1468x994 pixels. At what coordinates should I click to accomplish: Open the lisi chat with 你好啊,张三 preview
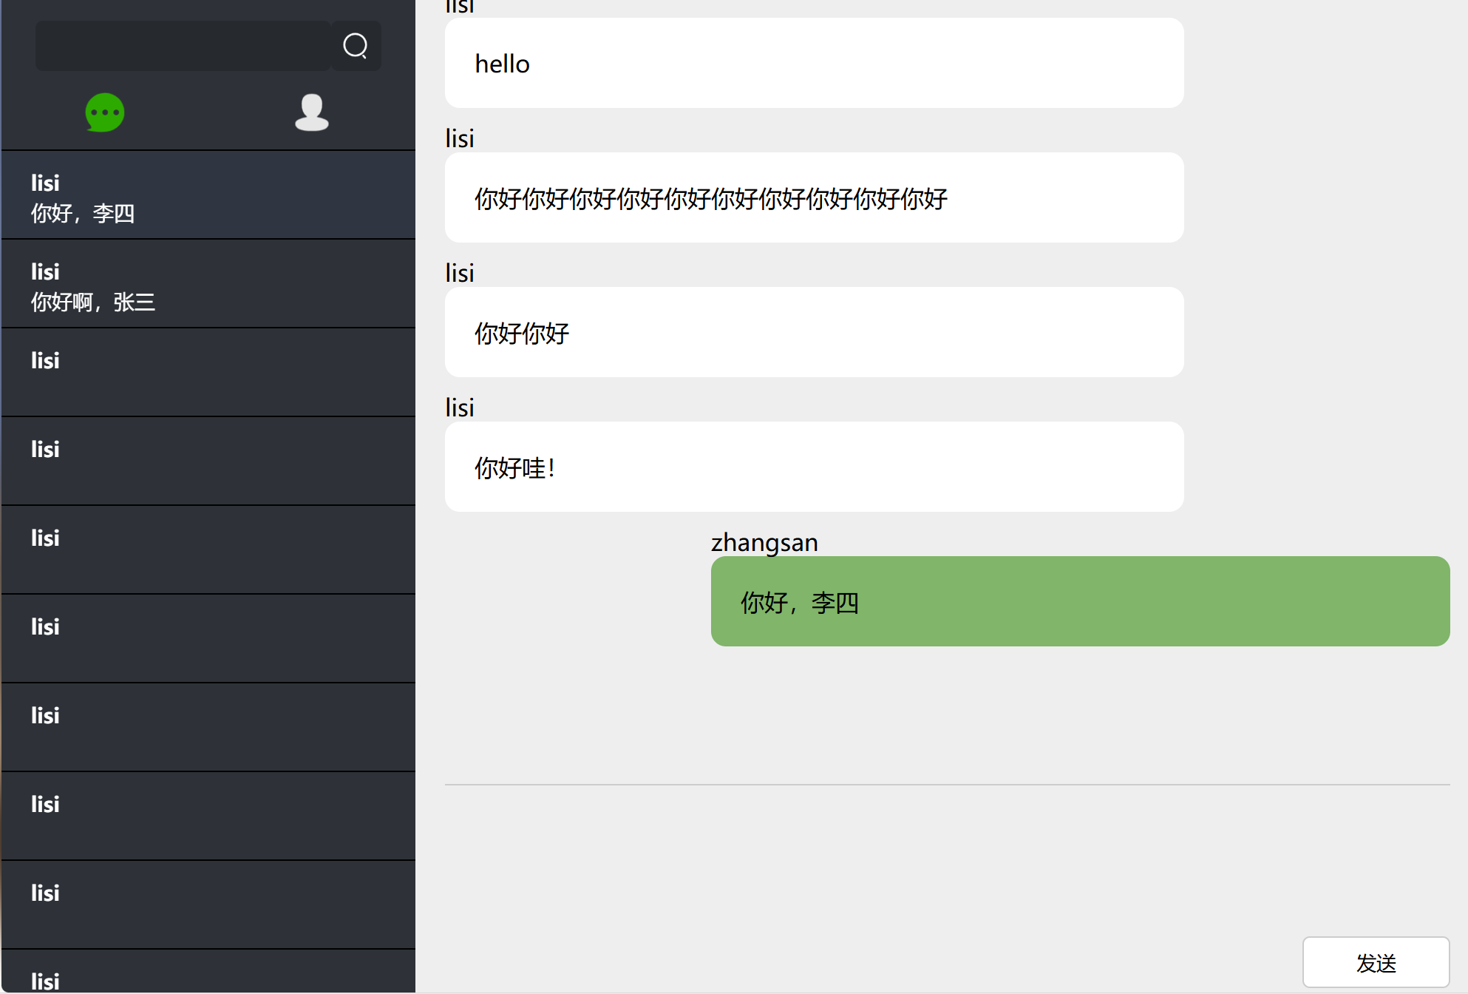[x=208, y=284]
